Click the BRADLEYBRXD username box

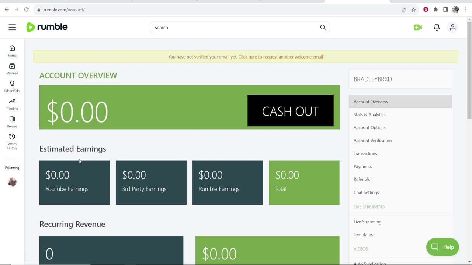click(400, 79)
